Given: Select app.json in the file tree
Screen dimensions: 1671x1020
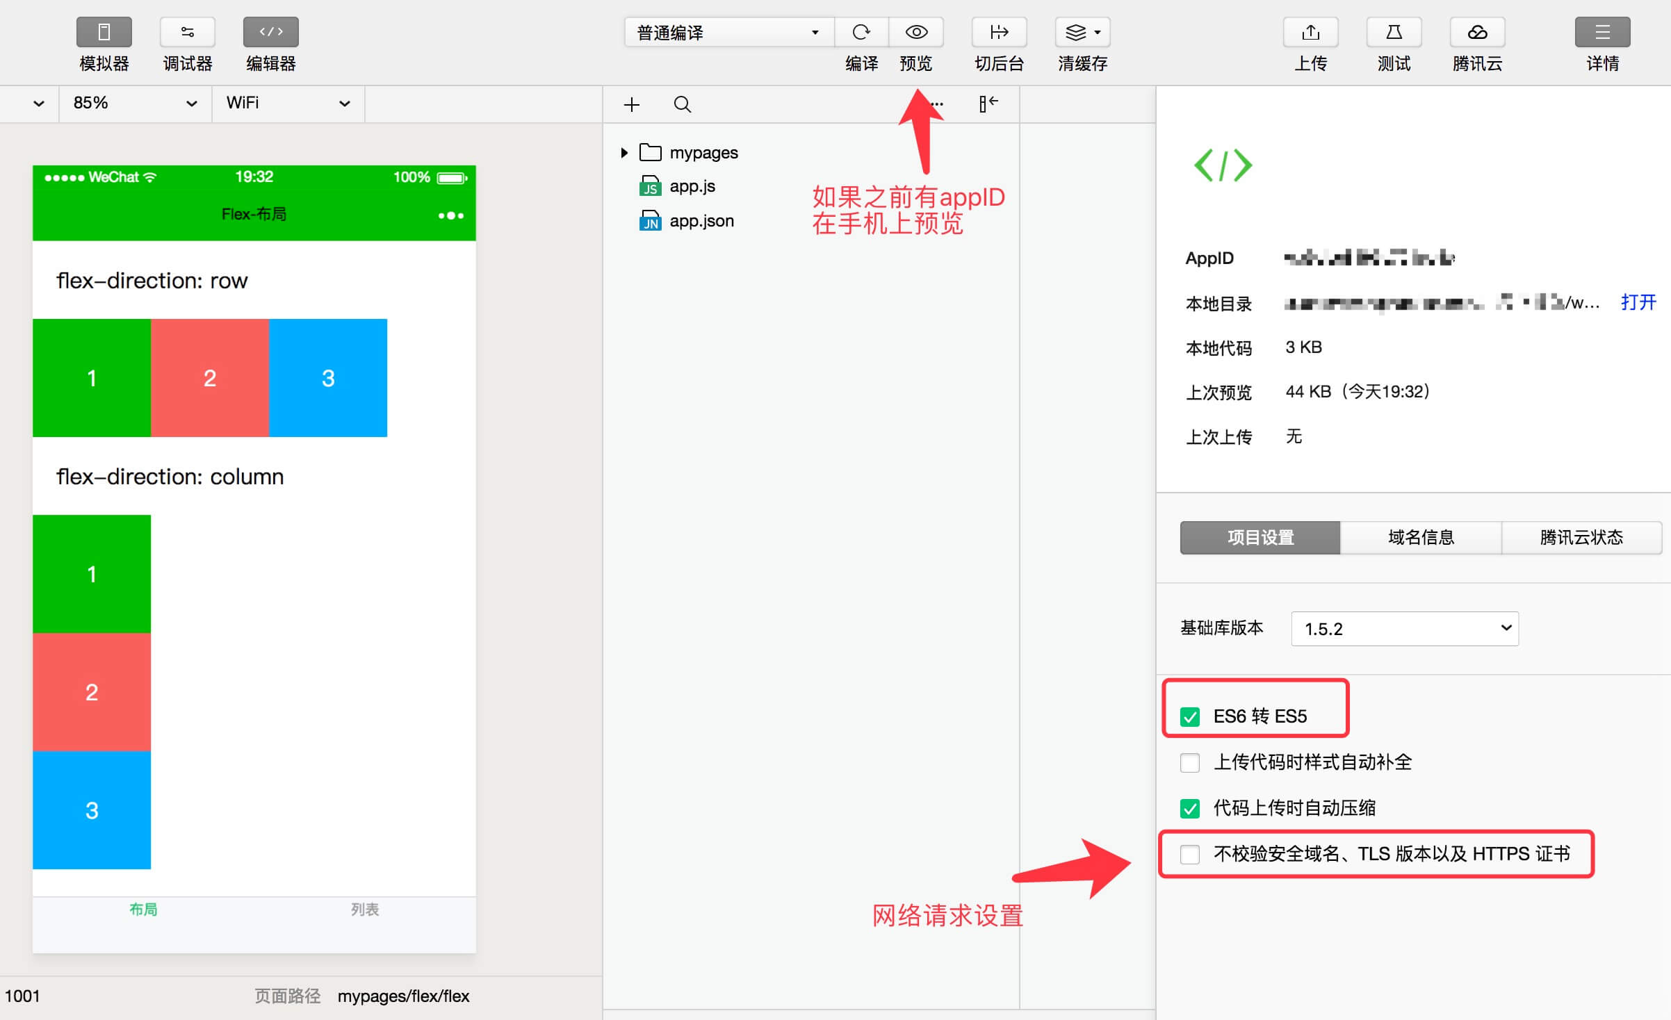Looking at the screenshot, I should [701, 221].
